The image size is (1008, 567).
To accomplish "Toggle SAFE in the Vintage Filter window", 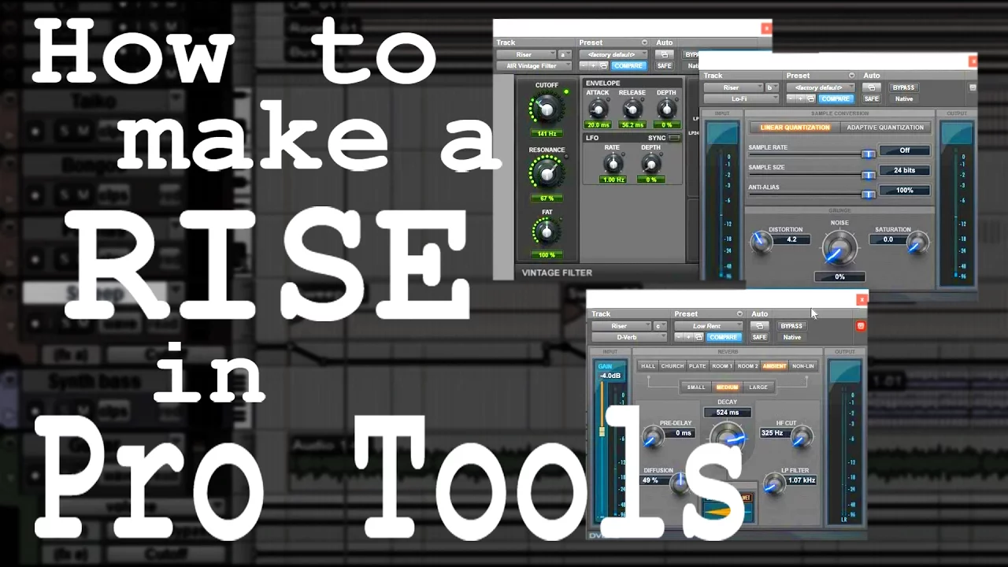I will point(664,66).
